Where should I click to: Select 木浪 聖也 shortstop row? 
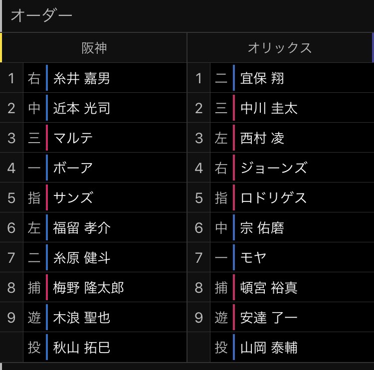pyautogui.click(x=93, y=317)
